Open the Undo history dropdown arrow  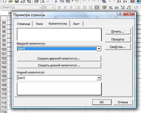(89, 1)
